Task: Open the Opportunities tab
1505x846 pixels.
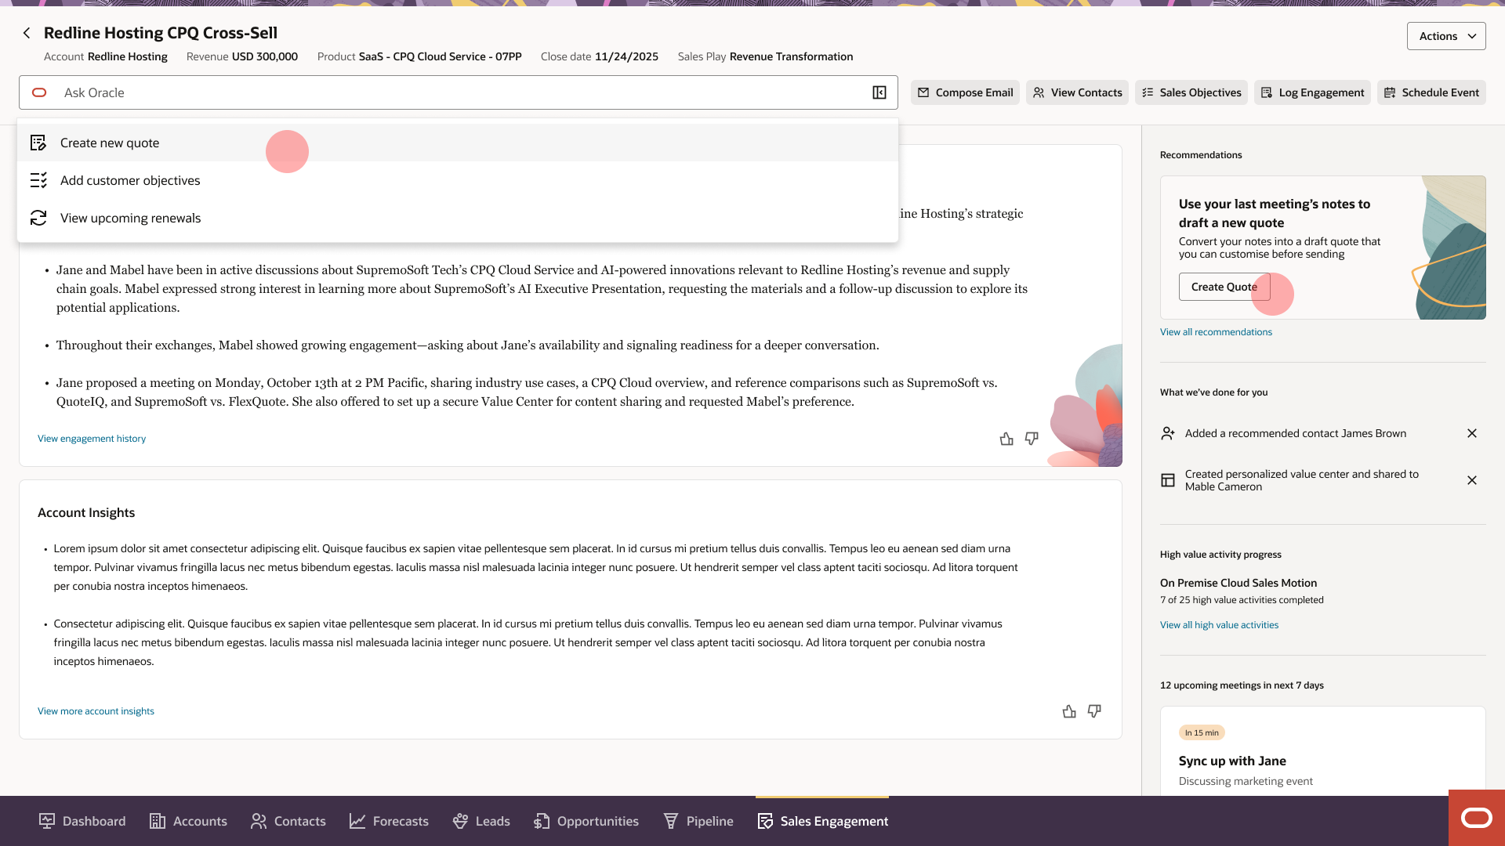Action: click(586, 821)
